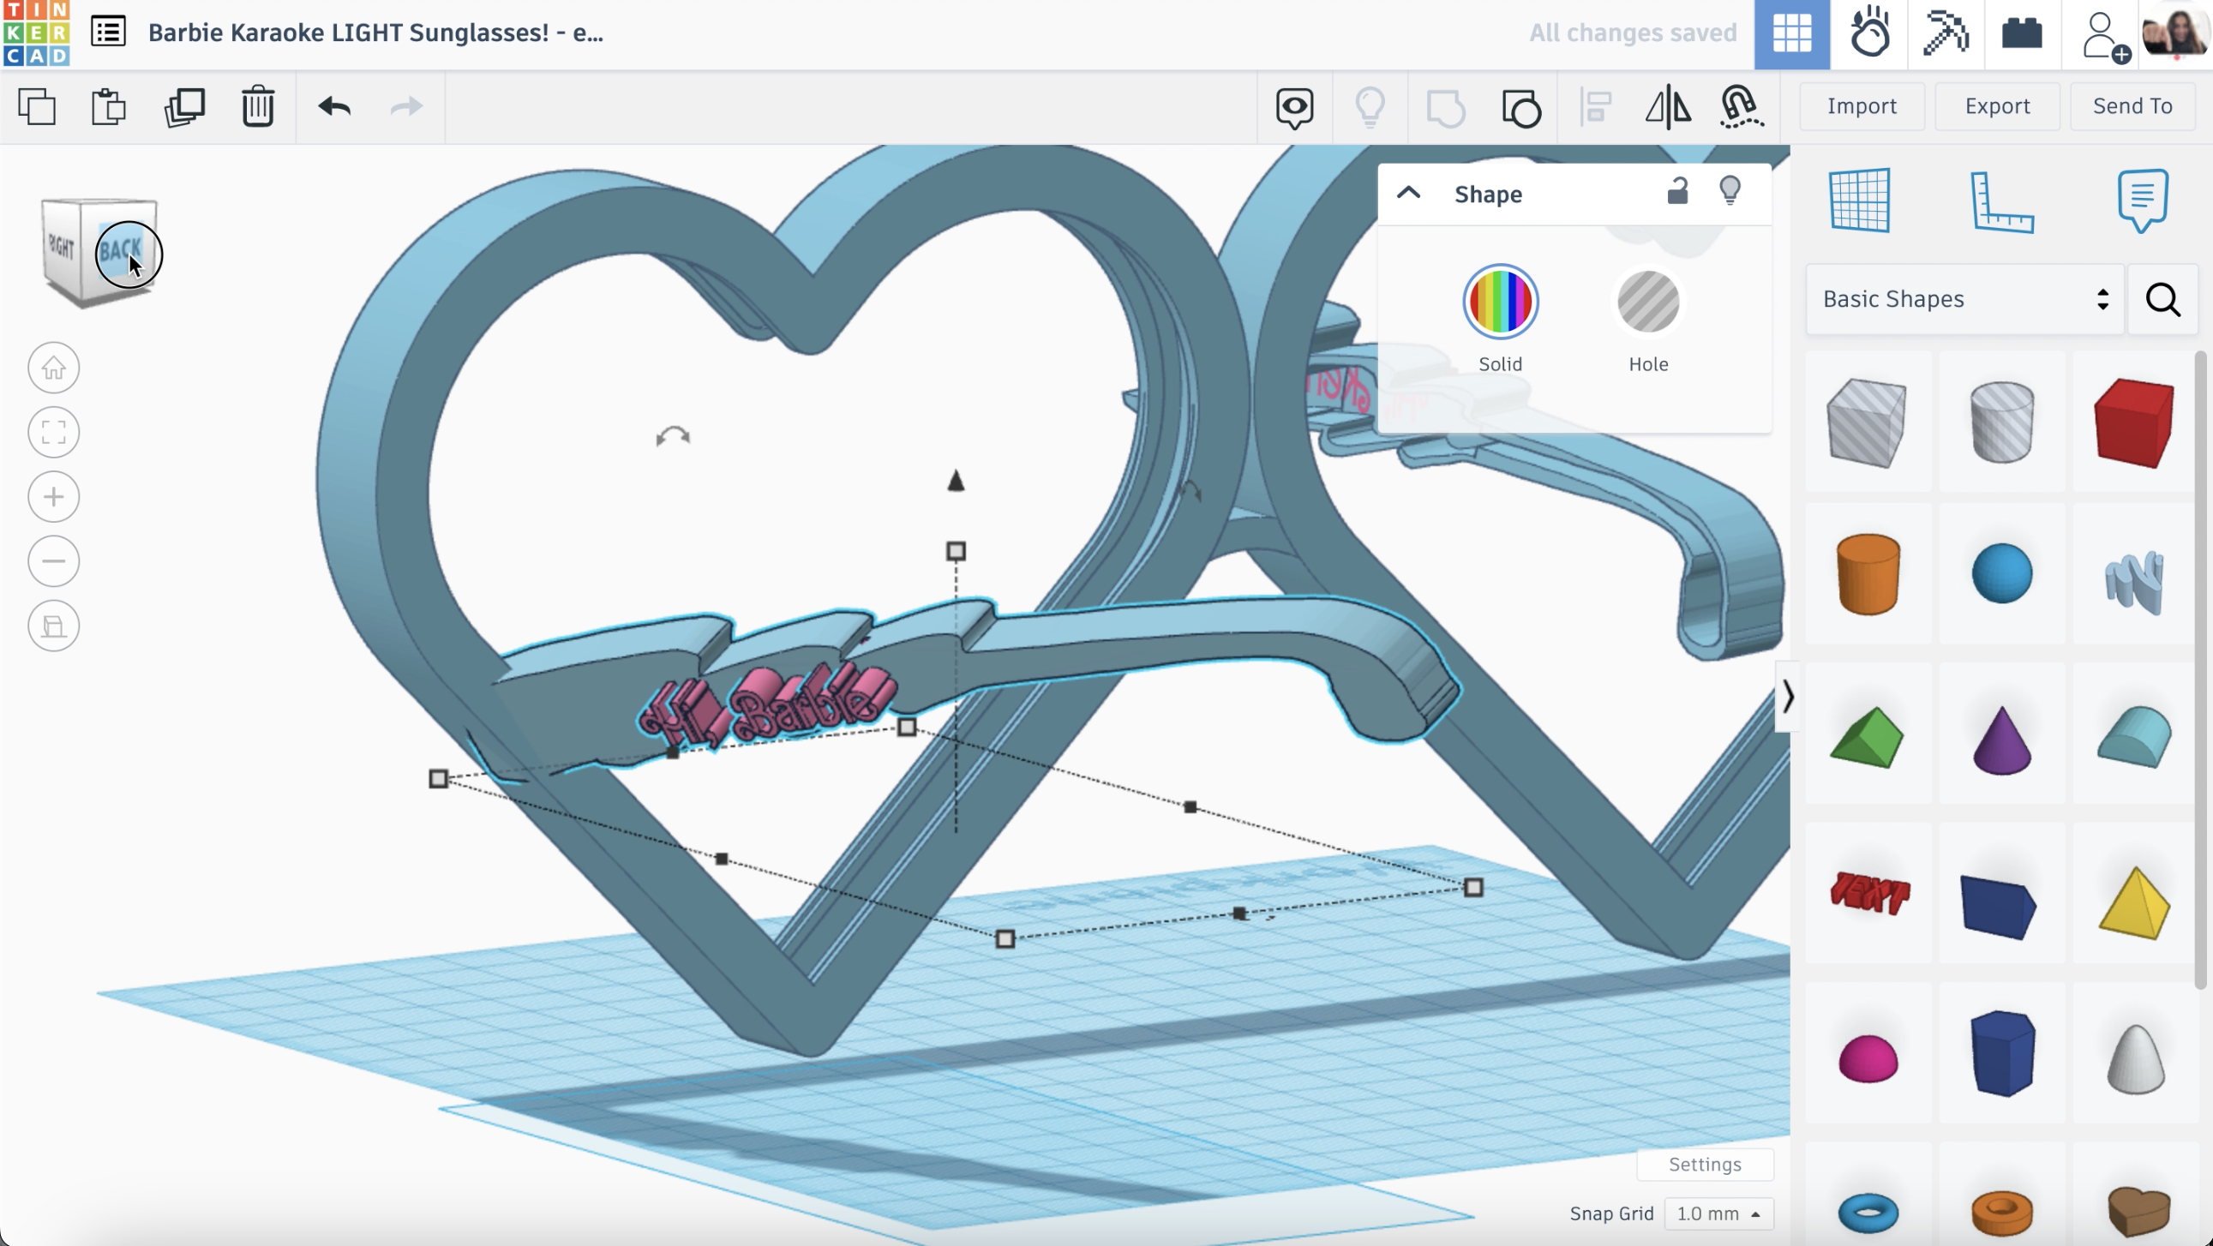Open the grid Settings button
This screenshot has width=2213, height=1246.
1705,1165
